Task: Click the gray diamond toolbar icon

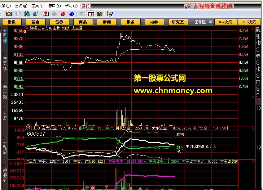Action: coord(54,14)
